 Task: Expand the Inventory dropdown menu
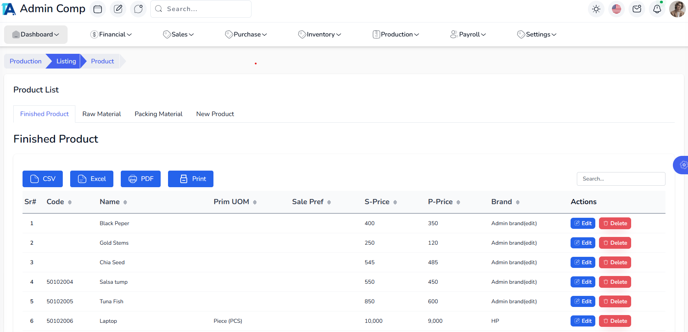320,35
